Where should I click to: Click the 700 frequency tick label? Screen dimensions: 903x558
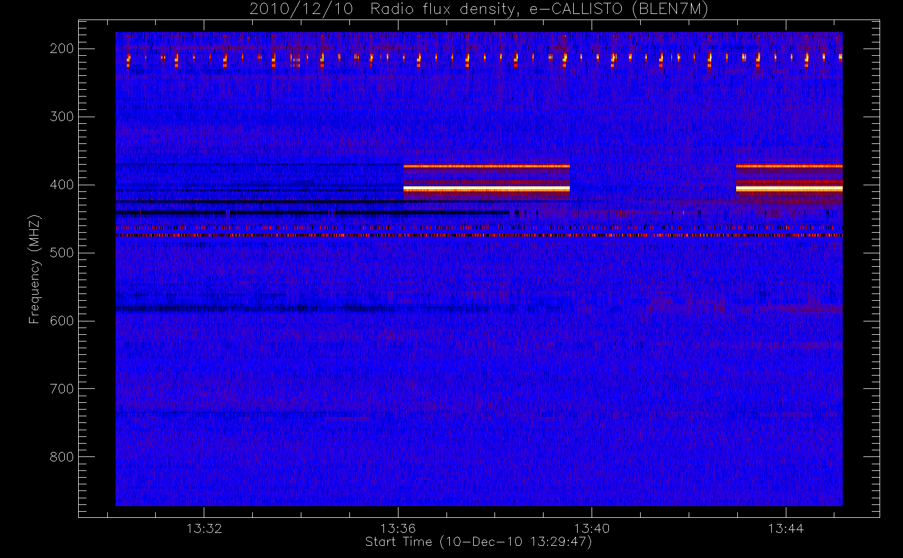(62, 389)
